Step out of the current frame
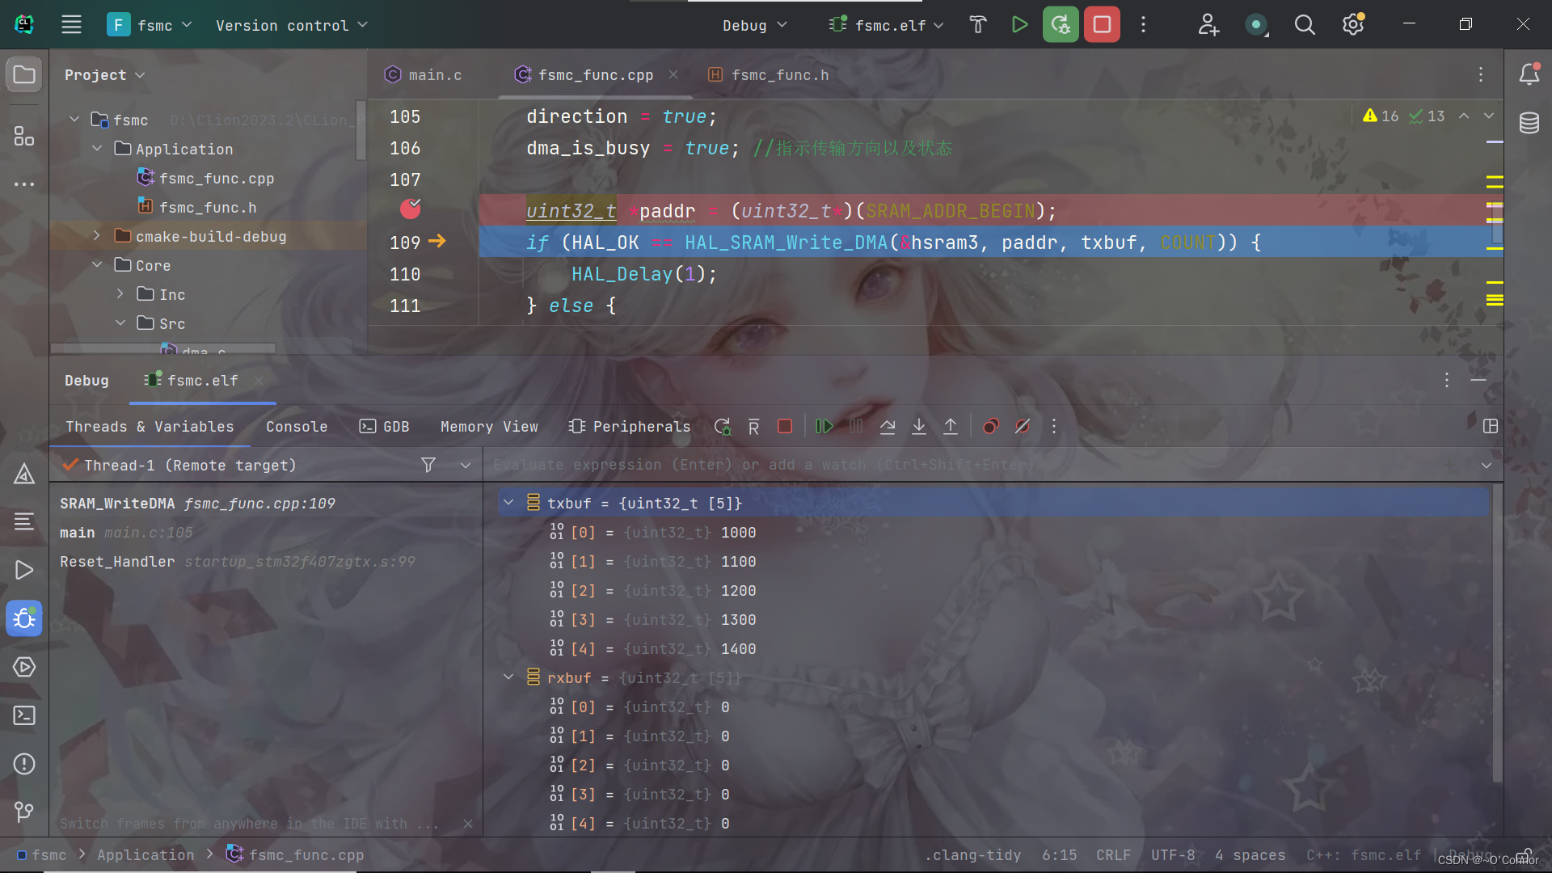Viewport: 1552px width, 873px height. [x=951, y=426]
